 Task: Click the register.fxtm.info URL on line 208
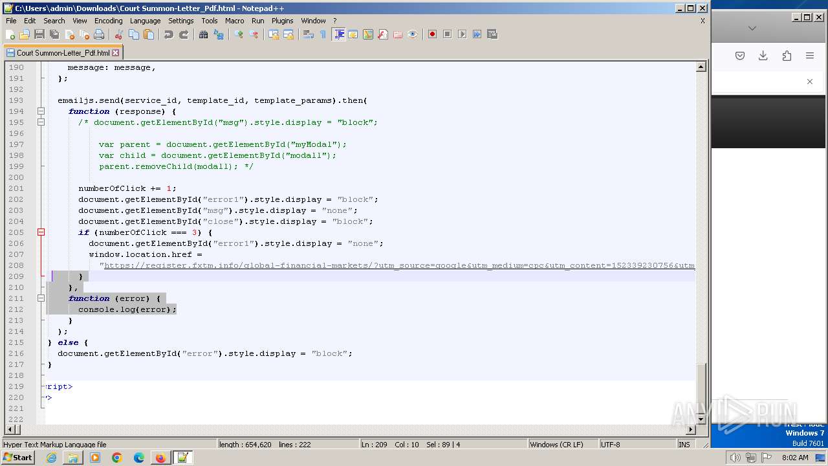click(x=399, y=265)
